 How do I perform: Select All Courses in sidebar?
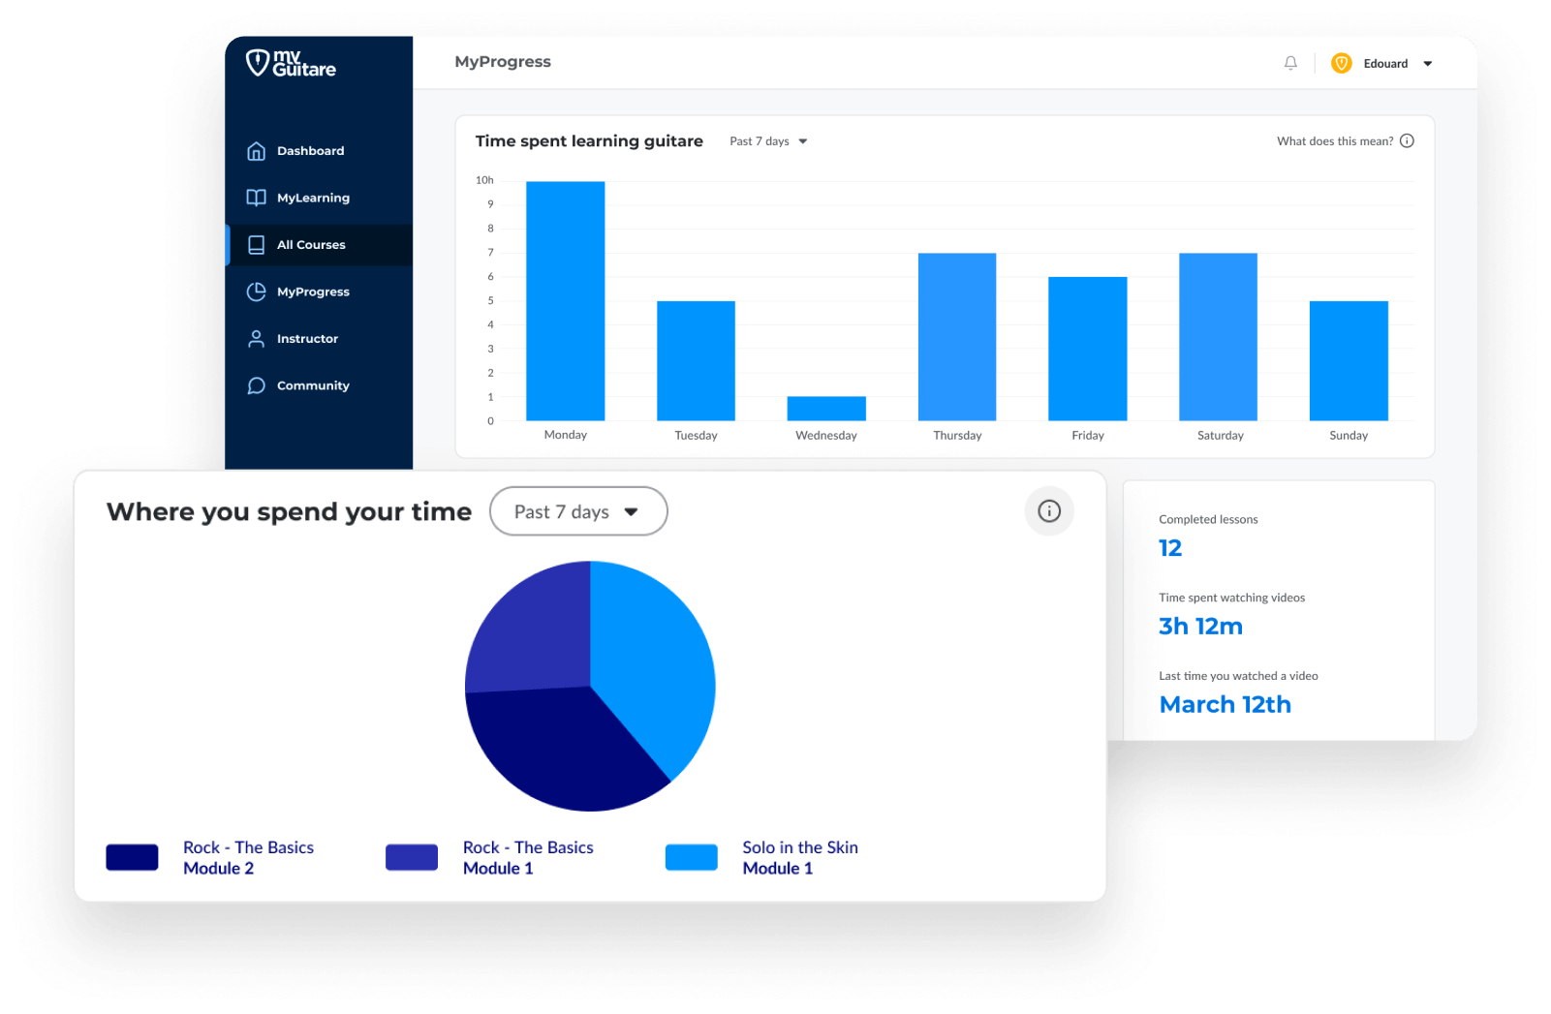click(311, 245)
